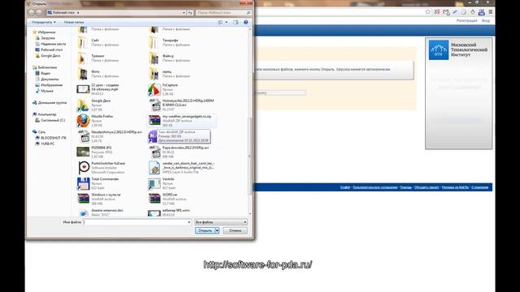
Task: Open the address path history dropdown
Action: click(184, 13)
